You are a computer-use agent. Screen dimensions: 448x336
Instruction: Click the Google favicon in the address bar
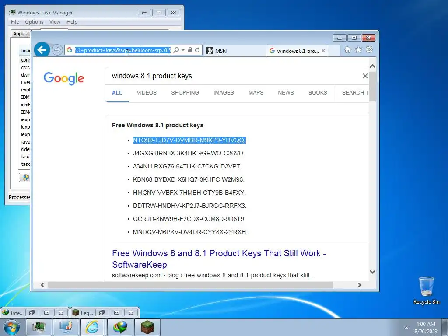click(70, 50)
